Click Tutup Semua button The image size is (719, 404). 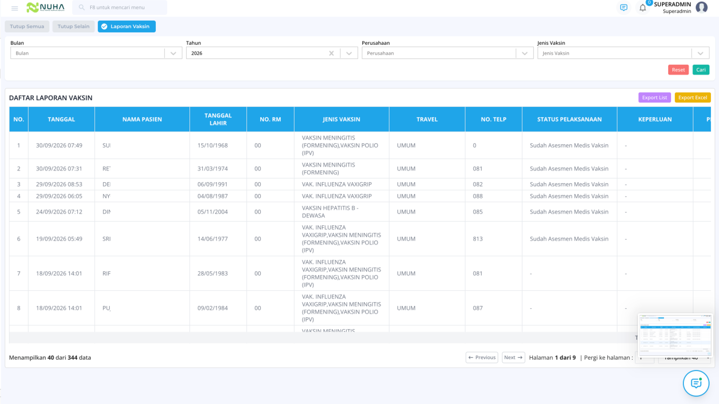tap(27, 26)
